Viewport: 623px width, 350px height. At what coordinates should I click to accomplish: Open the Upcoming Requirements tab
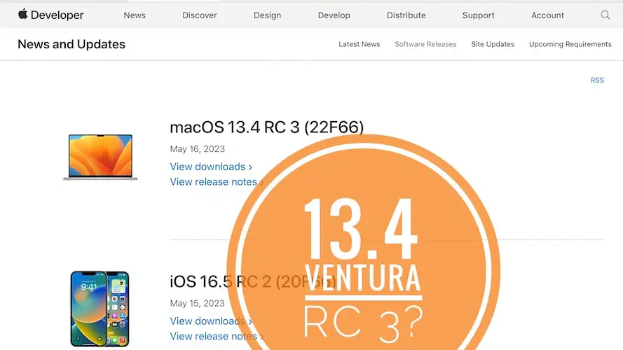pyautogui.click(x=570, y=44)
